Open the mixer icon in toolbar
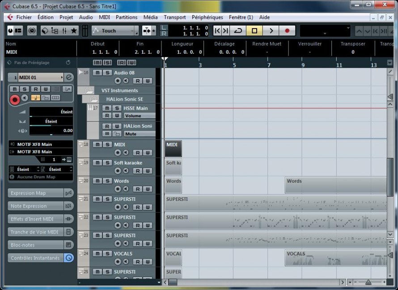The image size is (398, 290). coord(64,31)
